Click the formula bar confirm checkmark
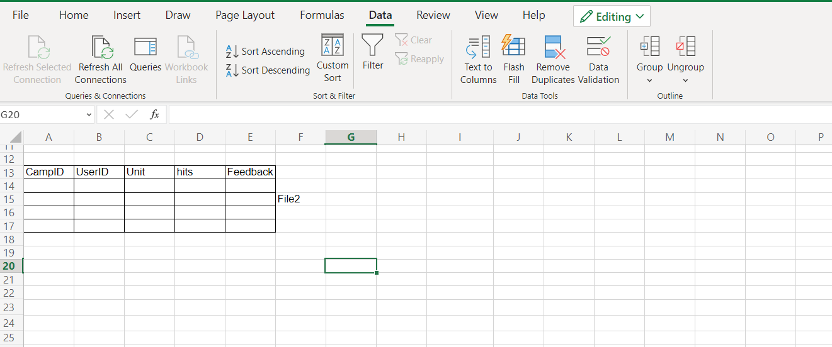This screenshot has width=832, height=347. tap(132, 114)
